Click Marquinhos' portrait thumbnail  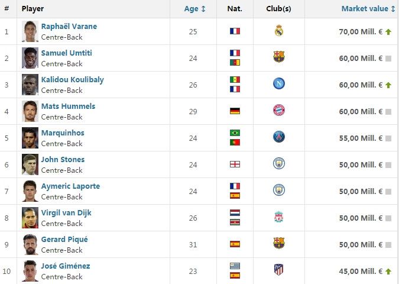[x=30, y=137]
